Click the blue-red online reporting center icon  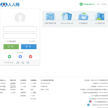pos(90,101)
